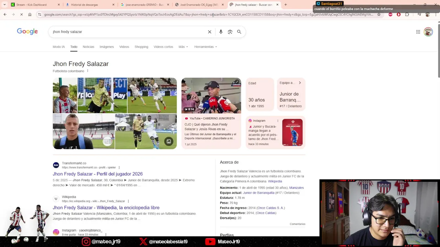440x247 pixels.
Task: Follow the Wikipedia link in Acerca de
Action: coord(275,181)
